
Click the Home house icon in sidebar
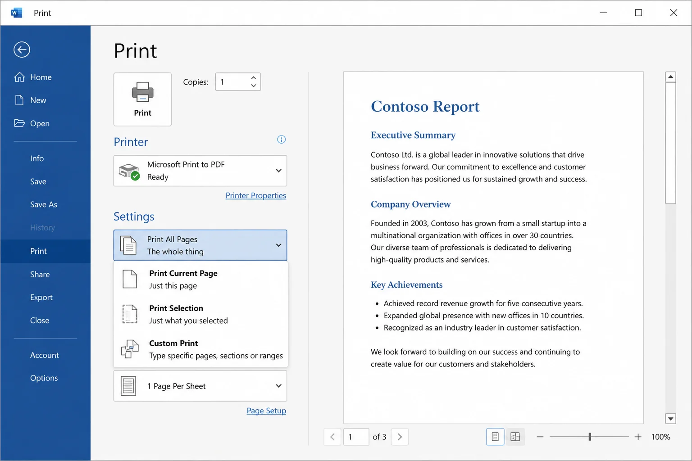coord(19,77)
